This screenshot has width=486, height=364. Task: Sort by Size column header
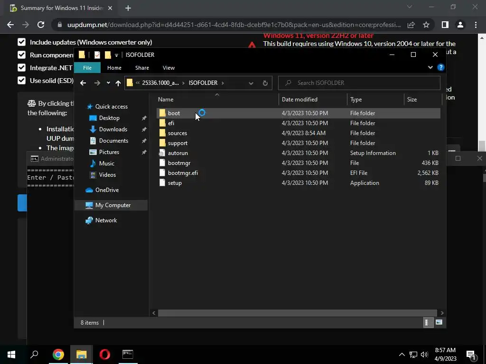tap(423, 100)
